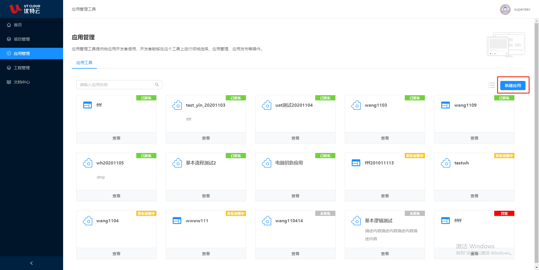This screenshot has width=539, height=270.
Task: Click the wwww111 app window icon
Action: pyautogui.click(x=177, y=221)
